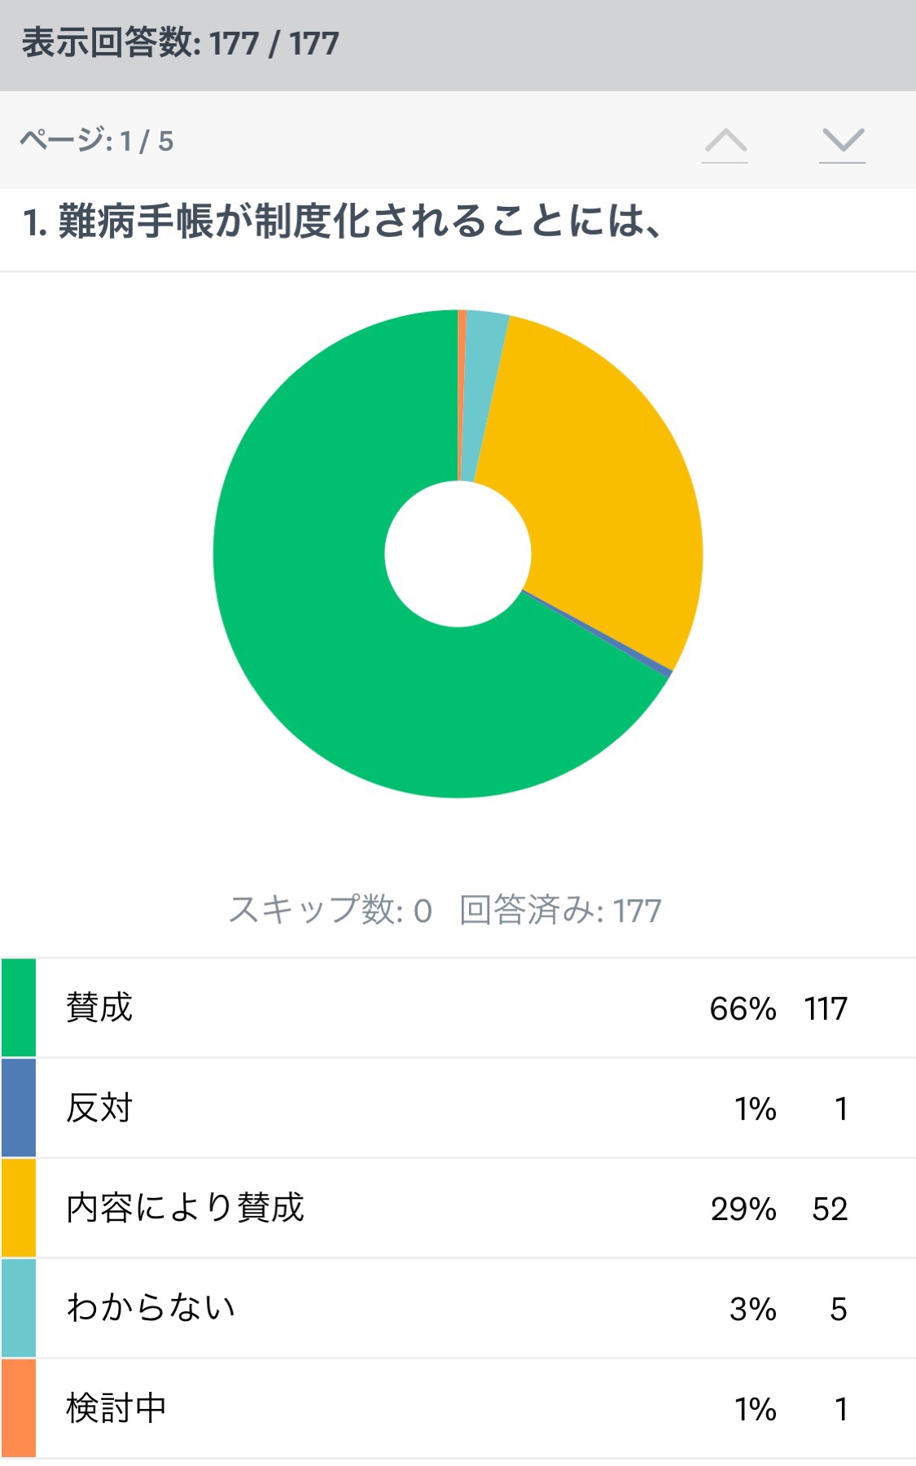This screenshot has height=1466, width=916.
Task: Go to previous page with up chevron
Action: [x=725, y=143]
